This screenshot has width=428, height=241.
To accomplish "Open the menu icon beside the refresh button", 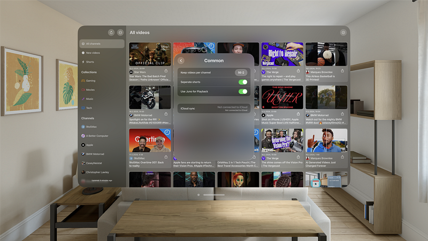I will (x=120, y=33).
